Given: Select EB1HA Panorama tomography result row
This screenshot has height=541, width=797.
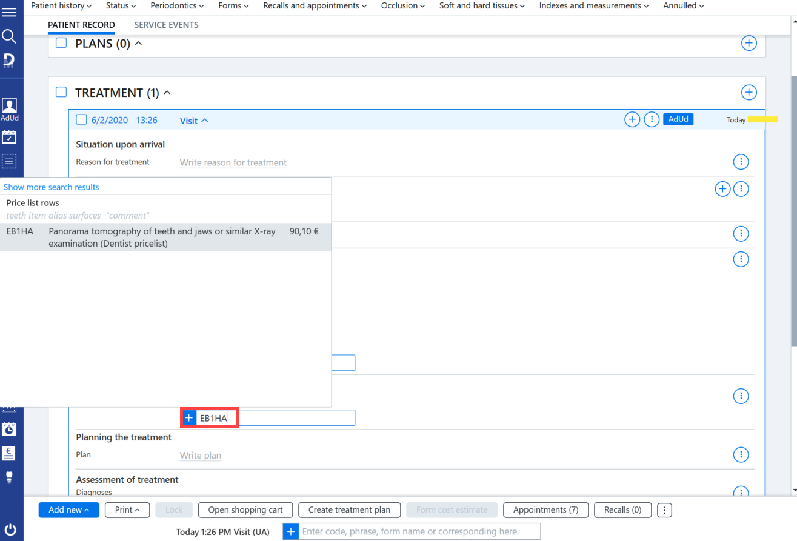Looking at the screenshot, I should tap(165, 237).
